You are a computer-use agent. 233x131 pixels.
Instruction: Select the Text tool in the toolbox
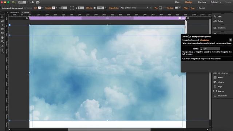[x=2, y=25]
